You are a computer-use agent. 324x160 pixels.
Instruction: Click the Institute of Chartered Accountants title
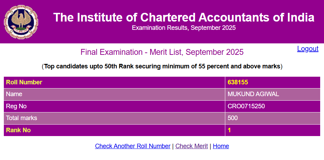tap(184, 17)
